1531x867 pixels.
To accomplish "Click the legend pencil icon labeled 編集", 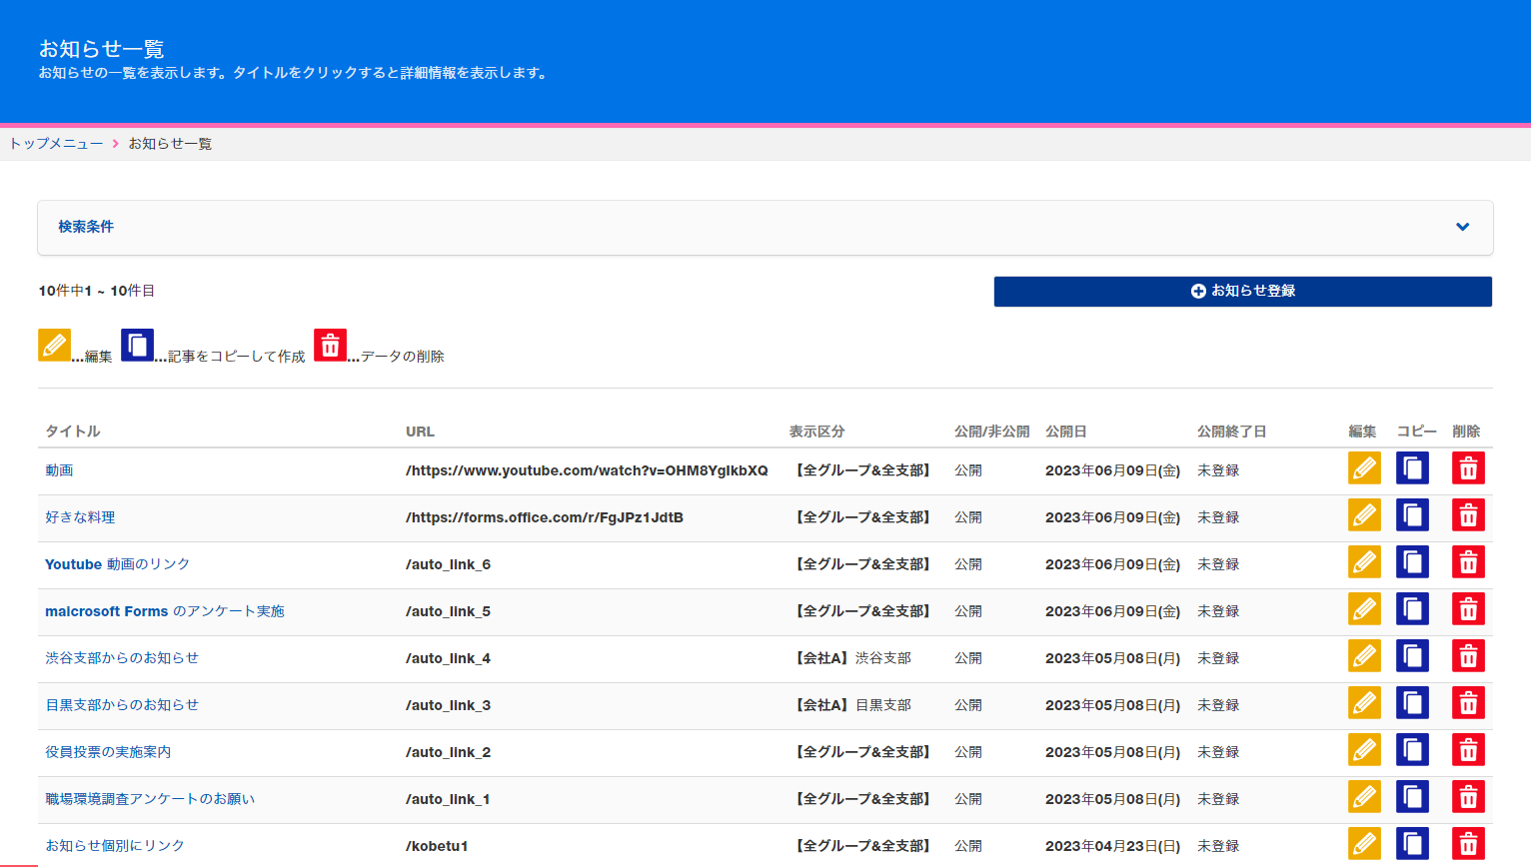I will pos(54,345).
